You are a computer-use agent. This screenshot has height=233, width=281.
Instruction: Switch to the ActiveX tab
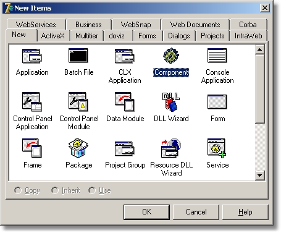[53, 36]
